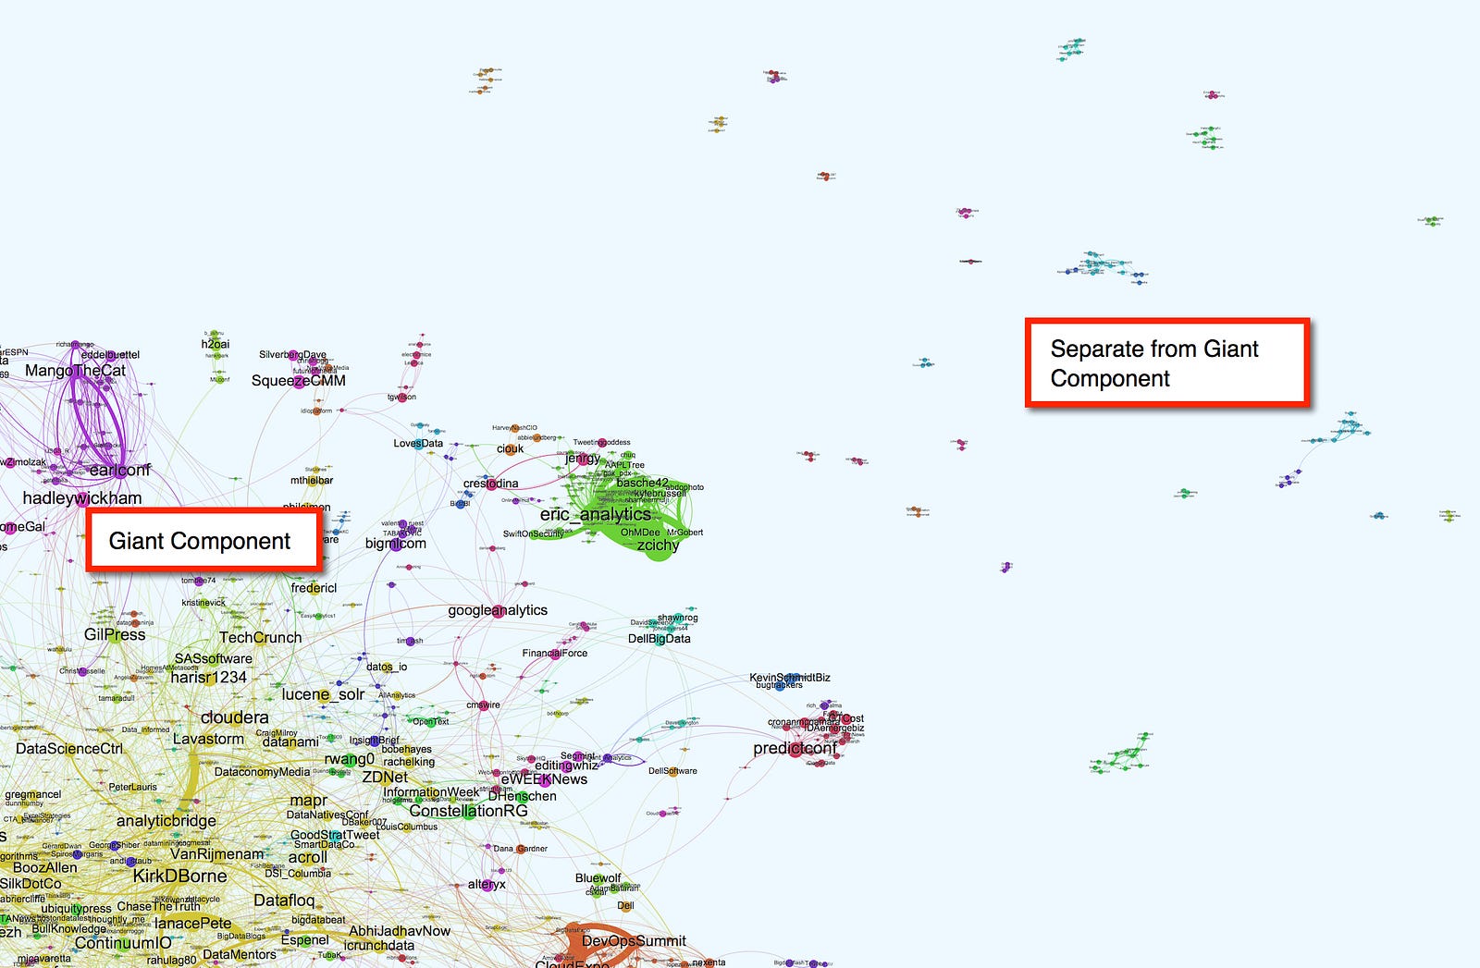This screenshot has height=968, width=1480.
Task: Click the ZDNet node label
Action: (x=385, y=778)
